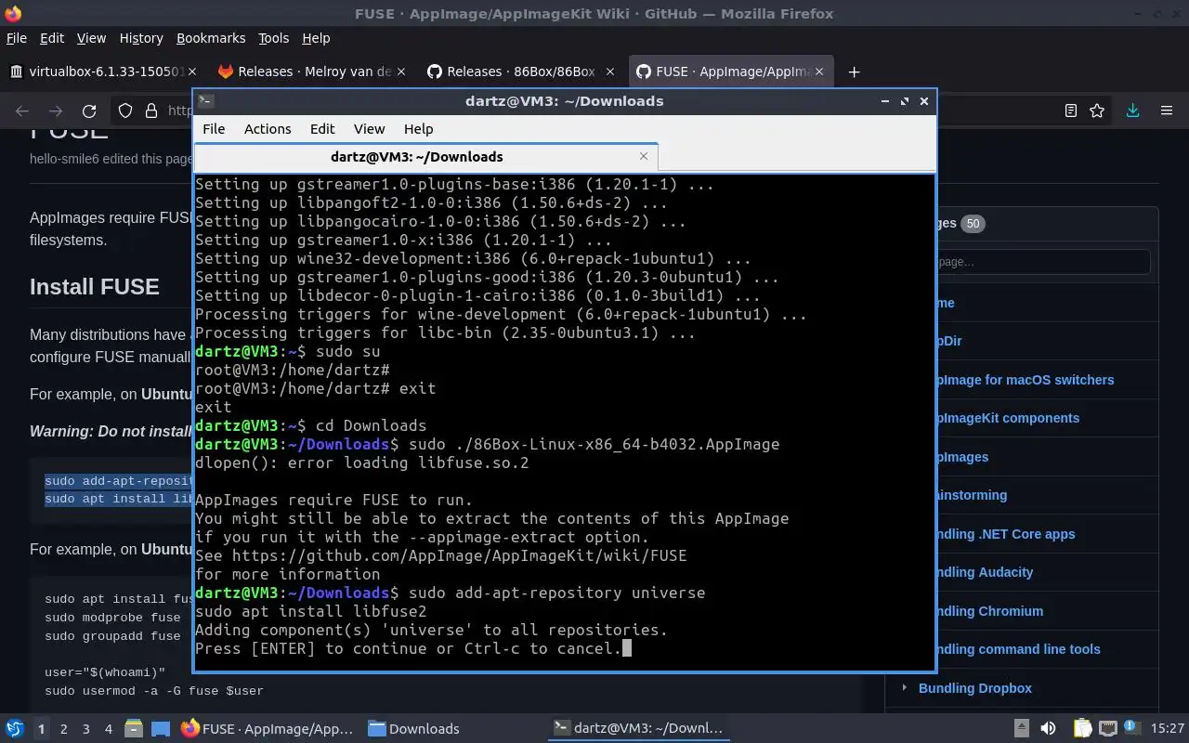Click the removable media eject tray icon
The image size is (1189, 743).
click(1021, 728)
